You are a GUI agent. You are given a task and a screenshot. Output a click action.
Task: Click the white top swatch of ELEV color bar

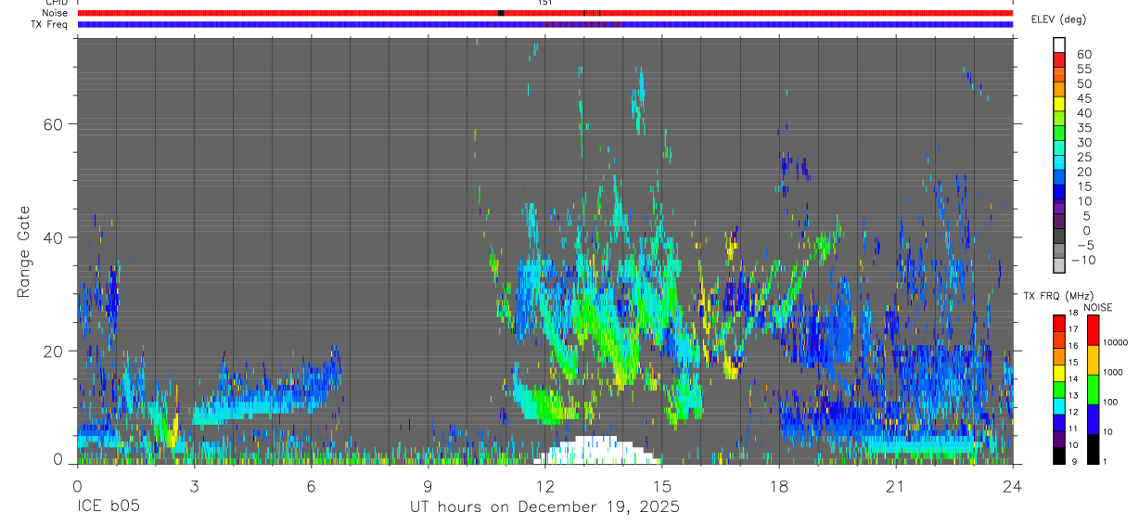(1059, 45)
